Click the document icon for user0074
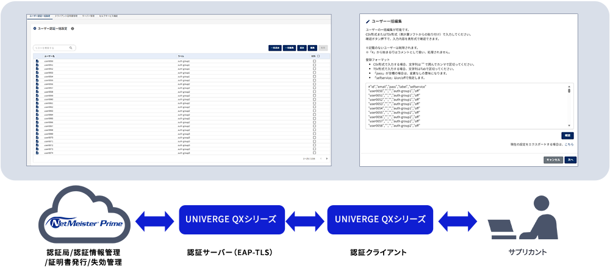610x274 pixels. 37,153
